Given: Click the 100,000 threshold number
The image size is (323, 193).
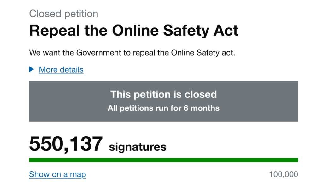Looking at the screenshot, I should click(283, 174).
